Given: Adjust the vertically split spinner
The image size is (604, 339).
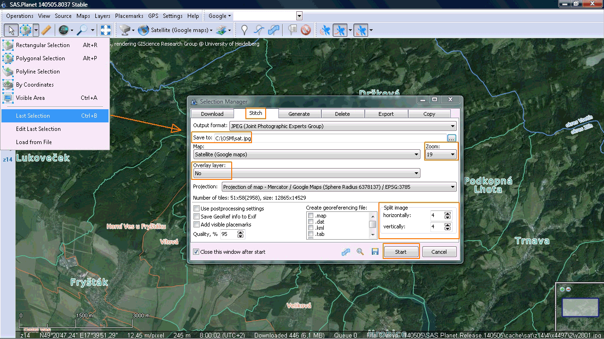Looking at the screenshot, I should [x=448, y=226].
